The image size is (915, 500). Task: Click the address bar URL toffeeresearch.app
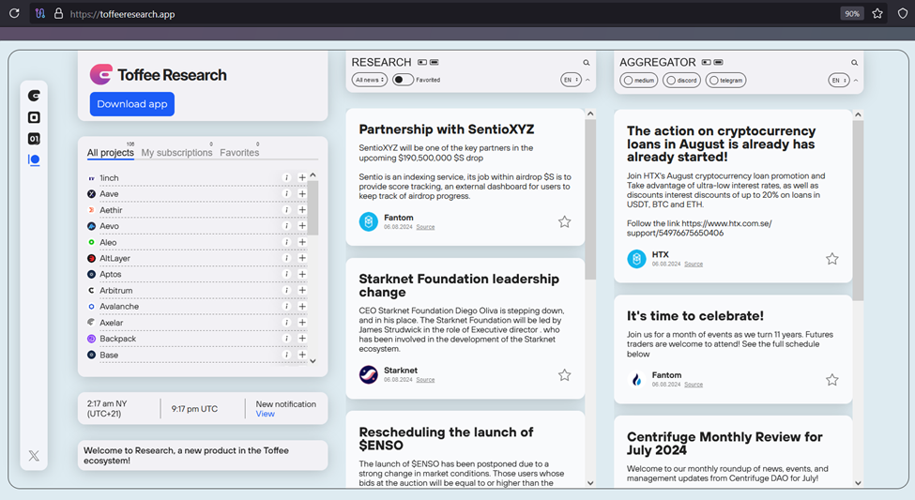point(122,14)
